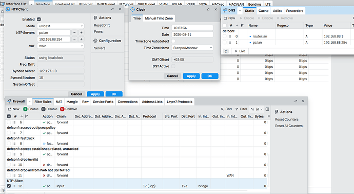
Task: Add NTP server after 192.168.88.254 with plus
Action: point(81,40)
